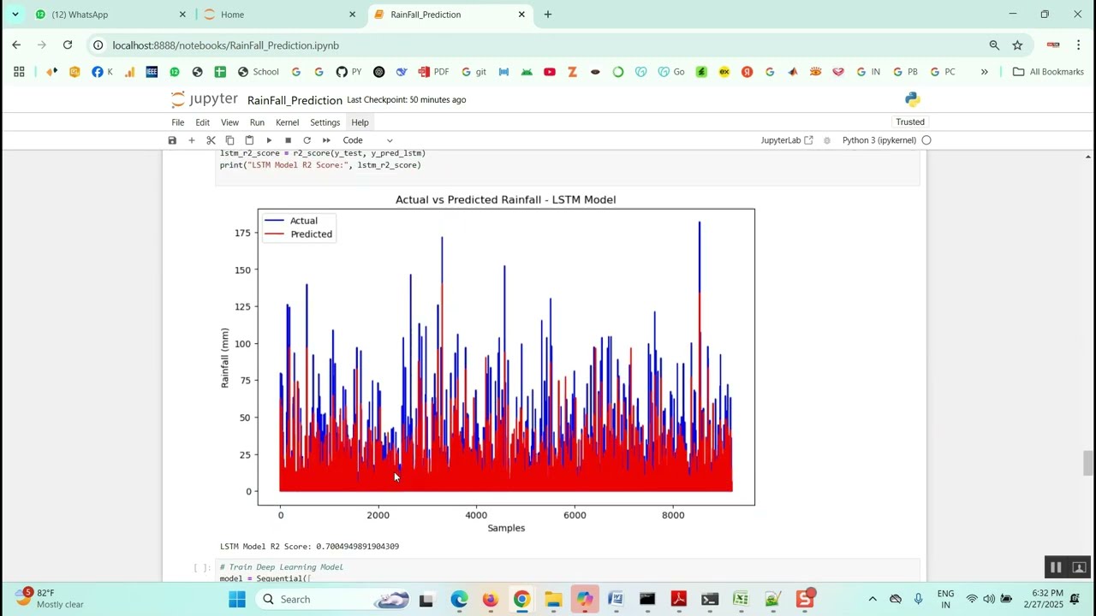Screen dimensions: 1096x616
Task: Click the ENG IN language indicator
Action: coord(945,599)
